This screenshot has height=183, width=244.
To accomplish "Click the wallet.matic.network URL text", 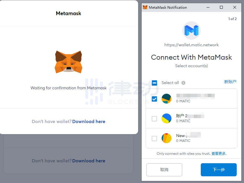I will [191, 45].
